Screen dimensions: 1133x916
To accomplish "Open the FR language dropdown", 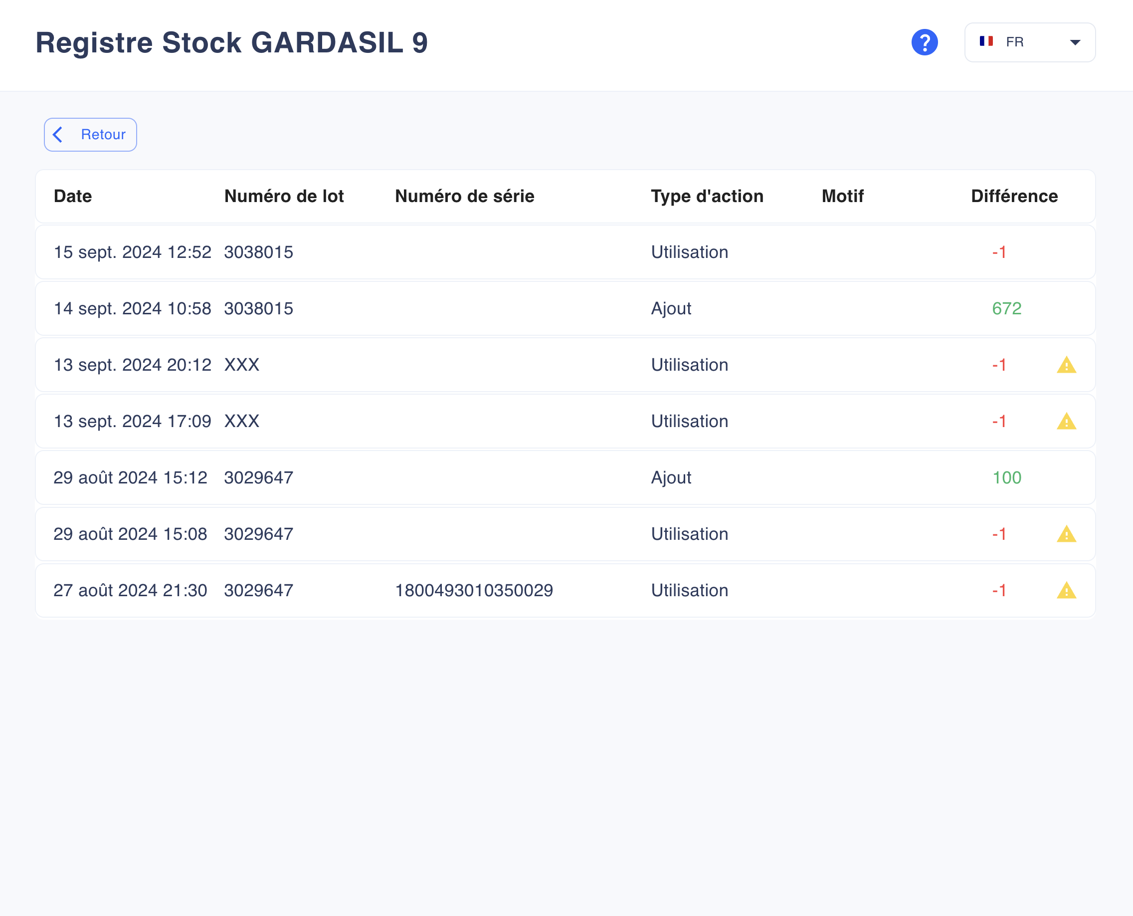I will [x=1029, y=42].
